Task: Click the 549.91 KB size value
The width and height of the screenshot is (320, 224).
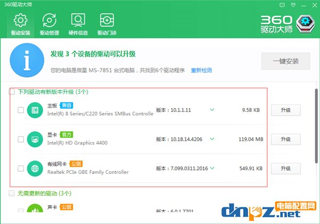Action: pyautogui.click(x=251, y=169)
